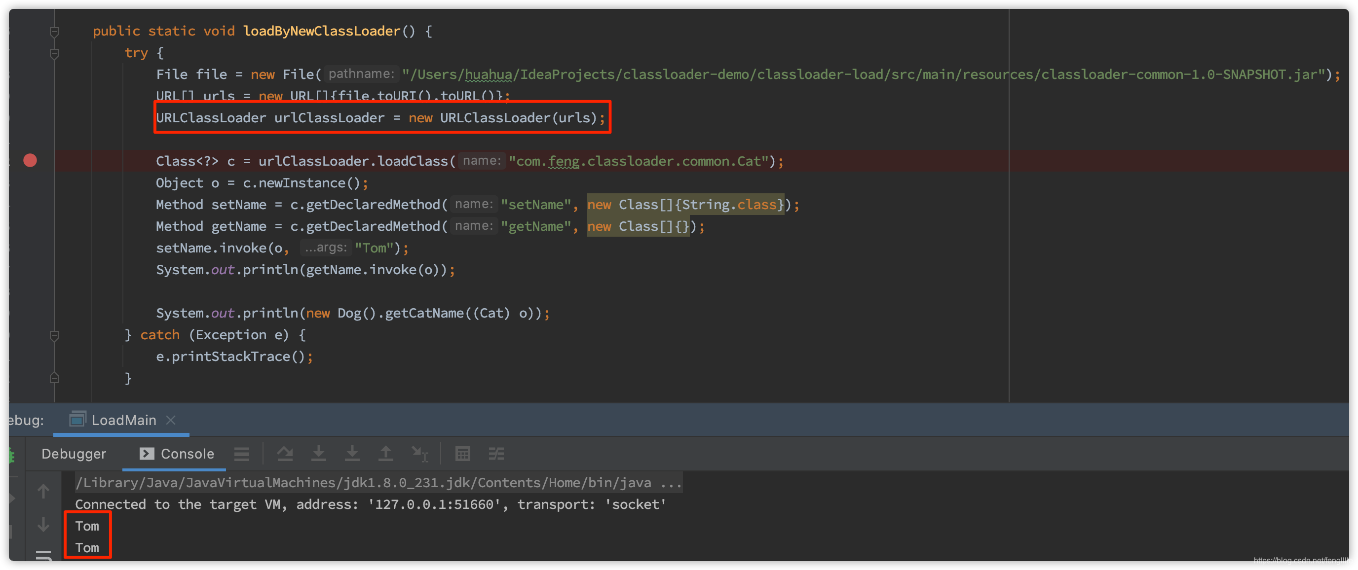Toggle the red breakpoint on the loadClass line

click(x=30, y=161)
